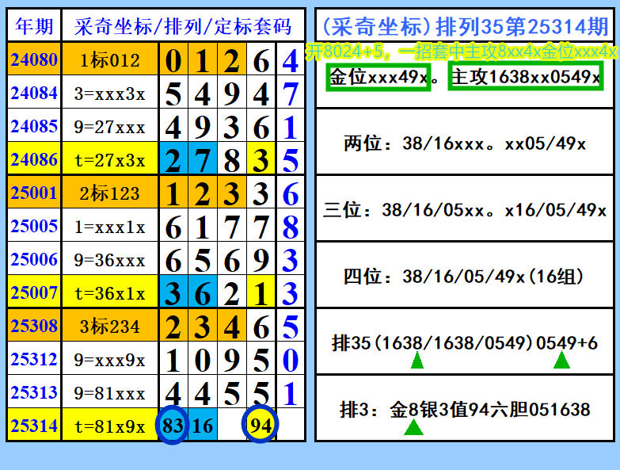Viewport: 620px width, 470px height.
Task: Click issue number 25312
Action: click(34, 359)
